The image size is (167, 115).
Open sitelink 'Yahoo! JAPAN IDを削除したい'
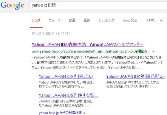coord(66,77)
